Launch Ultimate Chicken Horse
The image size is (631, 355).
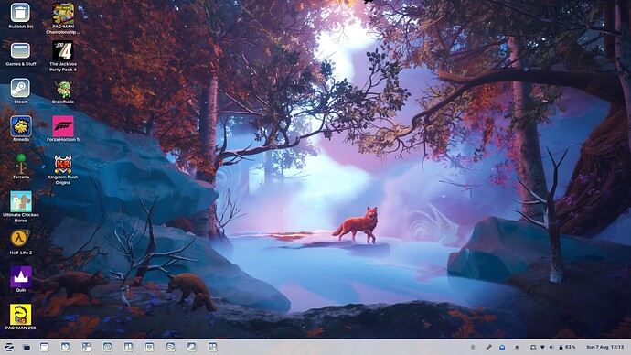(x=20, y=207)
